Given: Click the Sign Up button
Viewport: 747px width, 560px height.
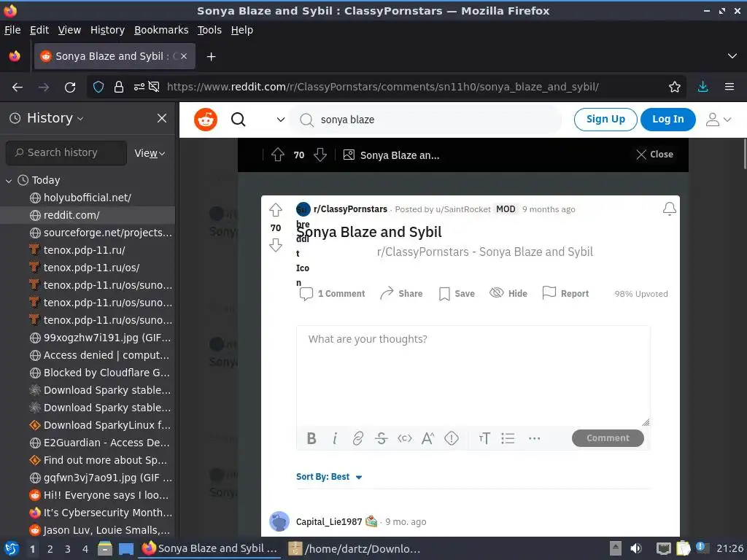Looking at the screenshot, I should click(x=605, y=119).
